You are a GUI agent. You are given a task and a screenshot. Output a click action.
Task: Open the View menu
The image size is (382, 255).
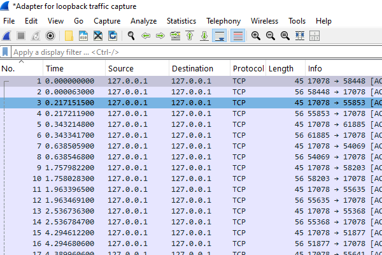click(x=55, y=21)
